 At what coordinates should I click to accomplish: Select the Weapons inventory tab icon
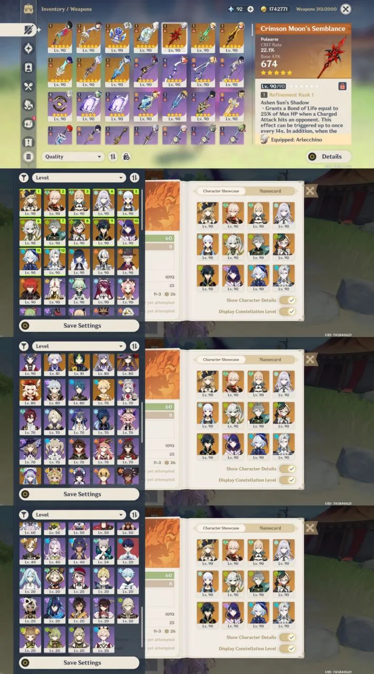tap(29, 29)
